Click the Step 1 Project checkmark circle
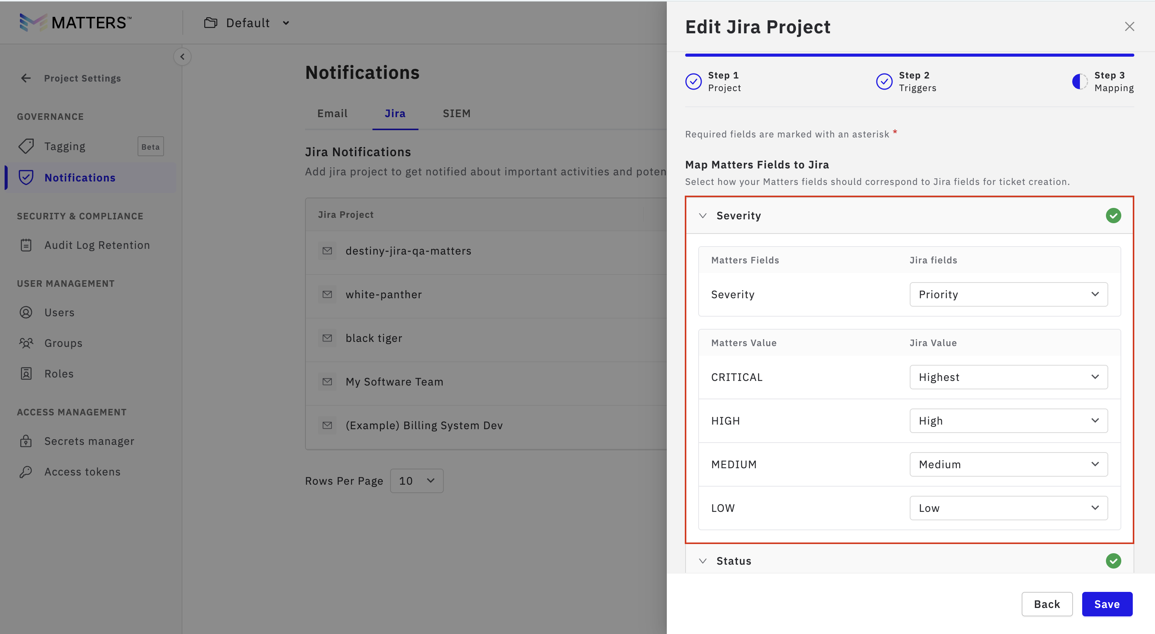This screenshot has height=634, width=1155. click(x=693, y=82)
